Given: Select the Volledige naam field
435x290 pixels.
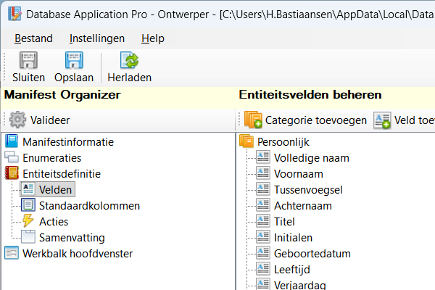Looking at the screenshot, I should [312, 157].
